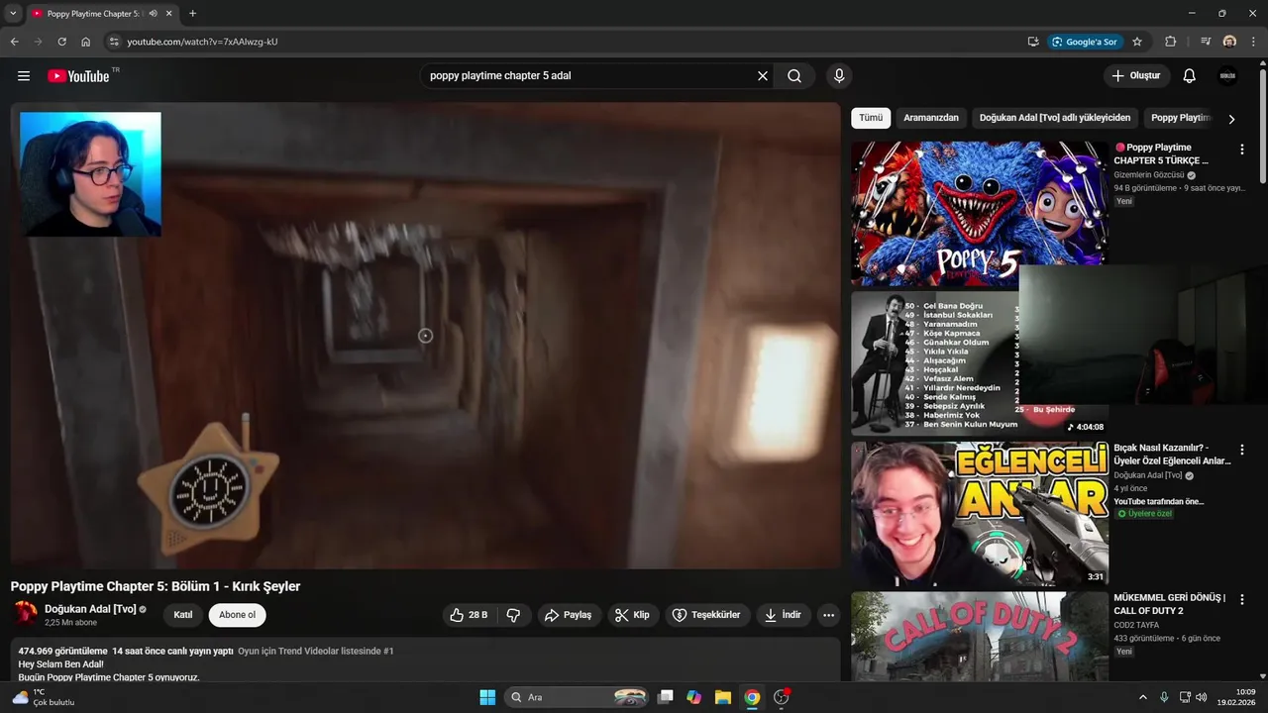Click the Teşekkürler thanks button
The image size is (1268, 713).
pos(707,615)
